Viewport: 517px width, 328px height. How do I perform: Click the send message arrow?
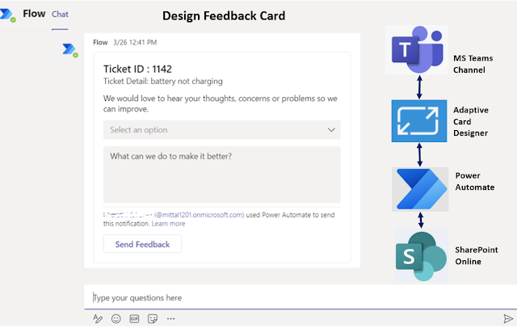507,319
